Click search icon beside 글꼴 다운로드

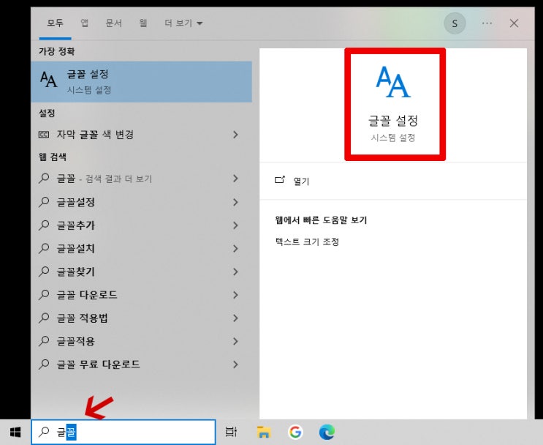point(44,294)
